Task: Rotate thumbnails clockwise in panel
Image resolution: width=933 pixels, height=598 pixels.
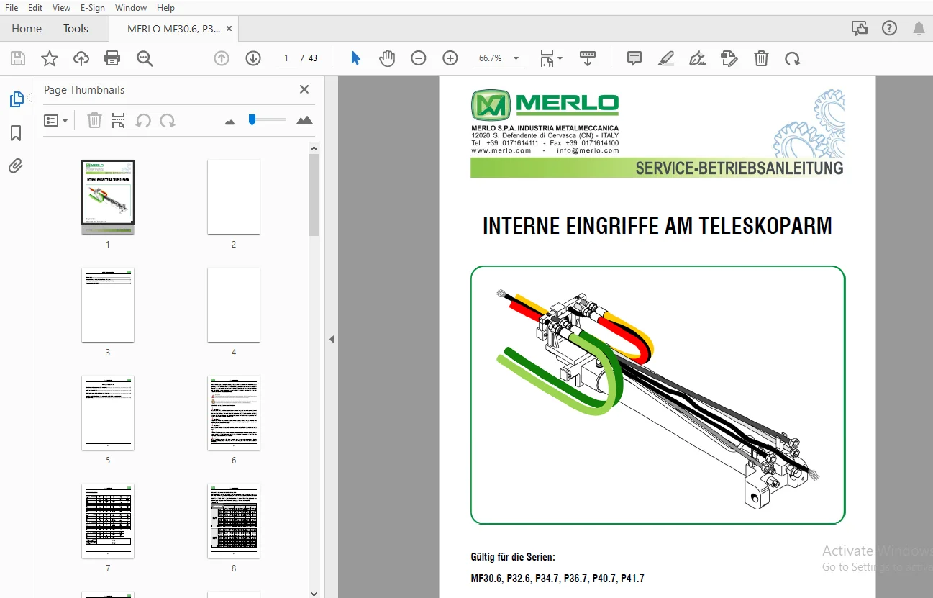Action: click(x=168, y=120)
